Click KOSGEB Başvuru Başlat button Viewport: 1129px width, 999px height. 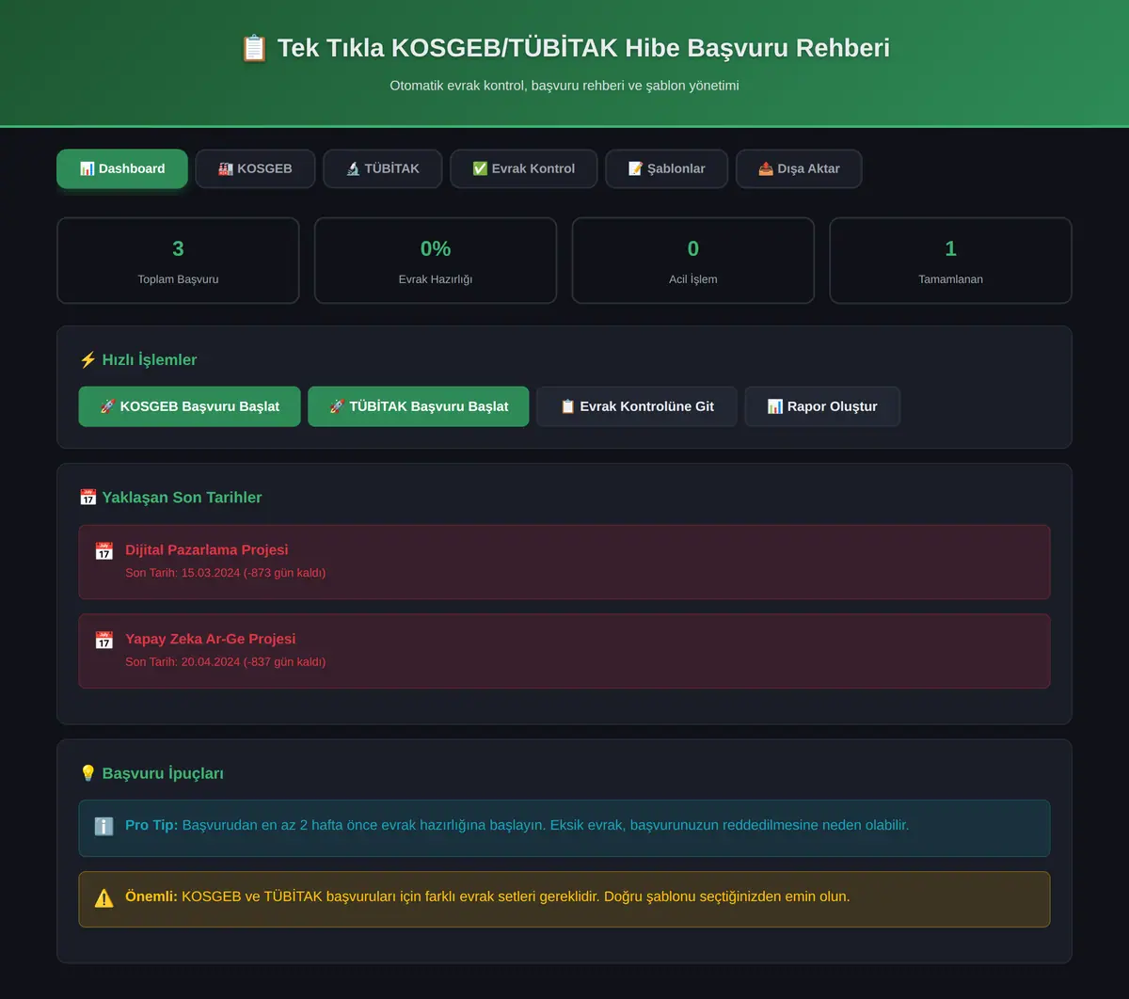pos(190,406)
